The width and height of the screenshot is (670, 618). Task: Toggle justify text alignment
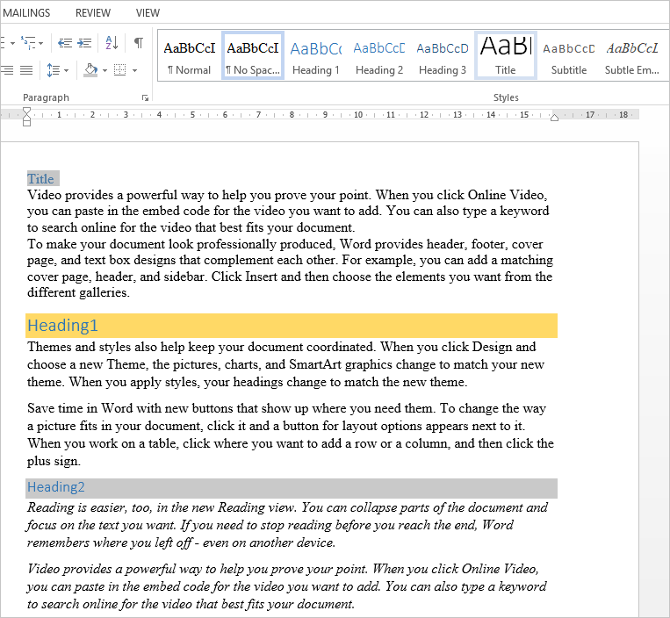[x=26, y=70]
